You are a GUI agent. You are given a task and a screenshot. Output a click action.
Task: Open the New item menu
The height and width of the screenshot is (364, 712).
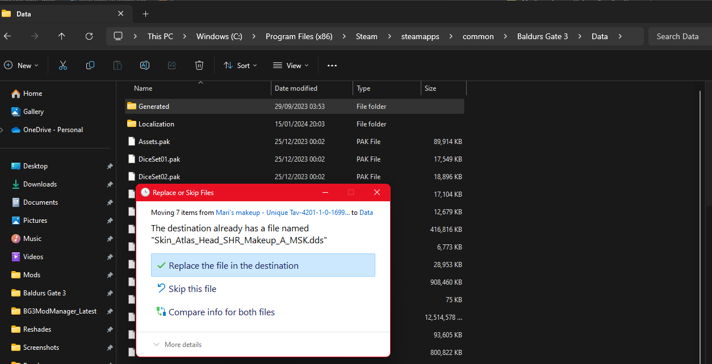coord(22,65)
